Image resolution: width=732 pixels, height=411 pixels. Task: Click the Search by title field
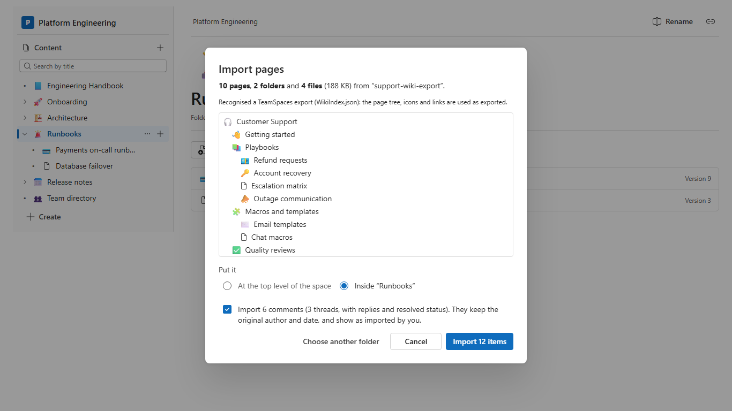click(x=93, y=66)
